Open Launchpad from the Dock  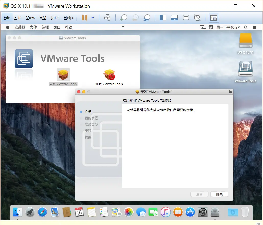tap(30, 212)
